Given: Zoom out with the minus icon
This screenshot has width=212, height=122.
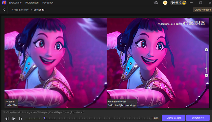Looking at the screenshot, I should [206, 75].
